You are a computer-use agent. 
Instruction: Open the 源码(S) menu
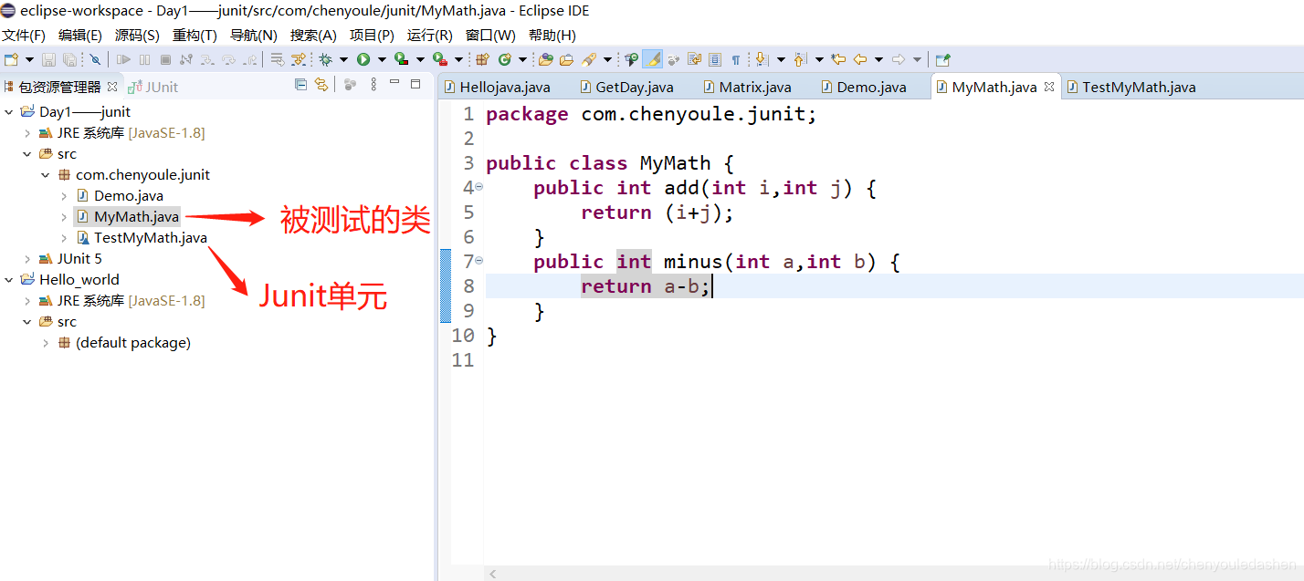tap(137, 35)
